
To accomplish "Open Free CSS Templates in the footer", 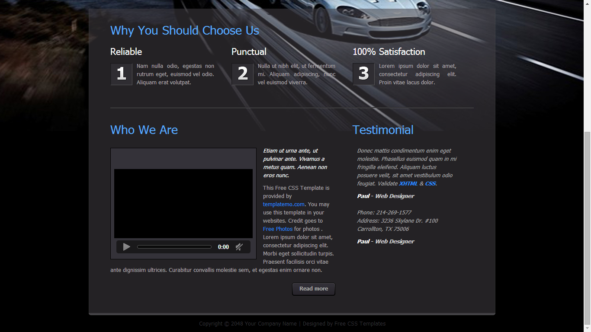I will click(x=360, y=323).
